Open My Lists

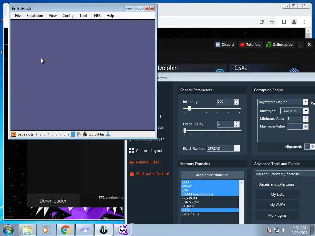pyautogui.click(x=277, y=195)
